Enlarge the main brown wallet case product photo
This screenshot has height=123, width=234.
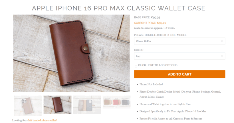click(71, 53)
